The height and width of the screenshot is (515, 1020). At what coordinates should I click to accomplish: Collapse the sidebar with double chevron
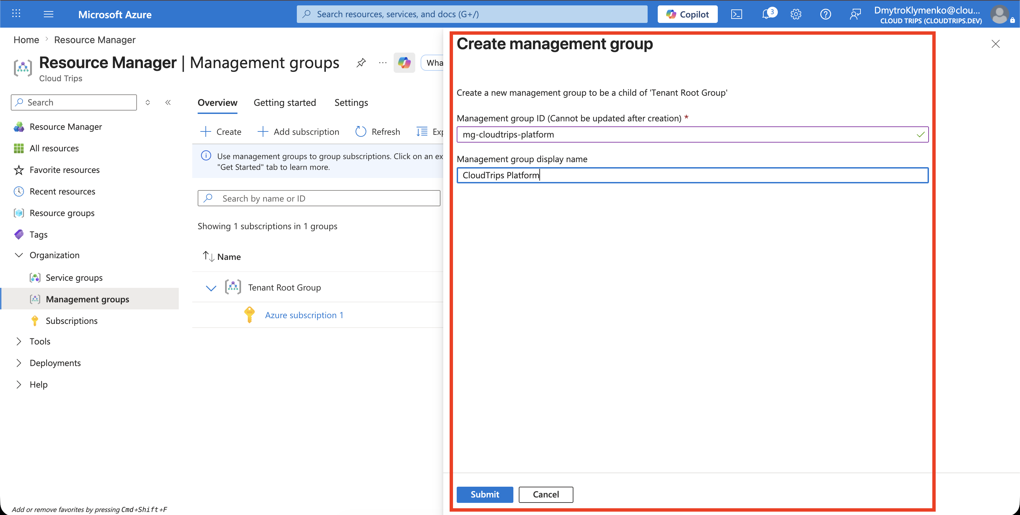pos(168,102)
